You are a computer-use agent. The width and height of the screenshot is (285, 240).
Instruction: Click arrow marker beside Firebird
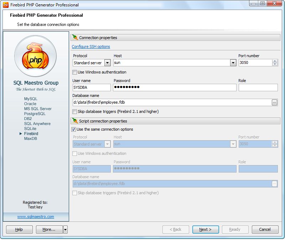pyautogui.click(x=21, y=134)
